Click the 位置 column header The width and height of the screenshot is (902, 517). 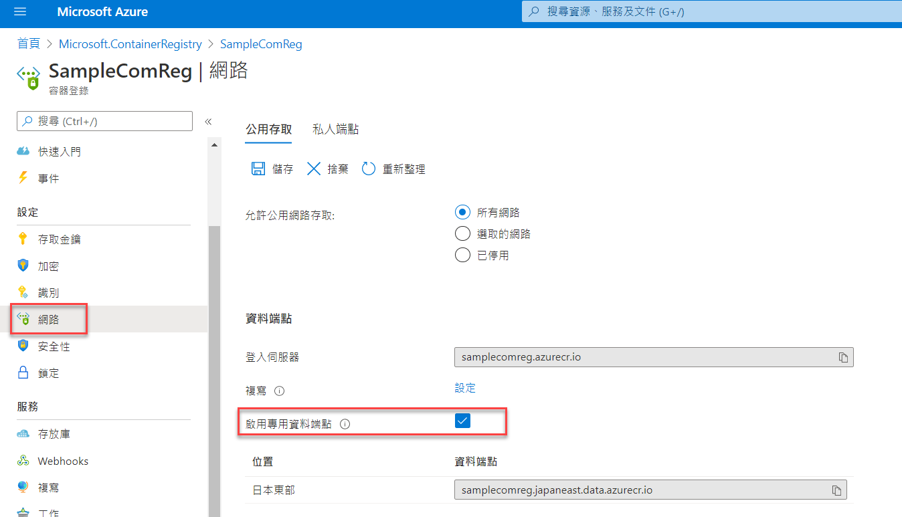tap(262, 462)
